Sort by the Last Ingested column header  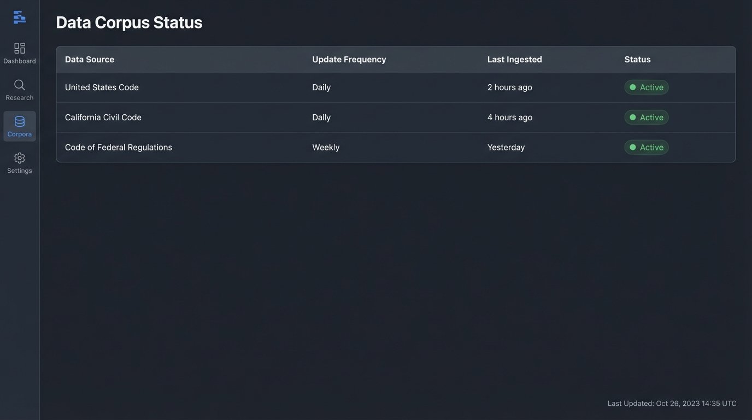coord(515,60)
